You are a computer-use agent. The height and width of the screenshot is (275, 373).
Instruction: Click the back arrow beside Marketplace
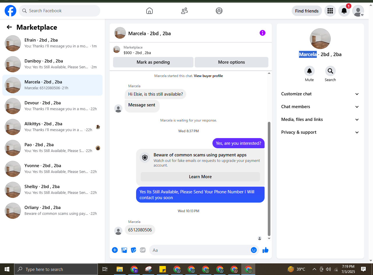[x=9, y=27]
